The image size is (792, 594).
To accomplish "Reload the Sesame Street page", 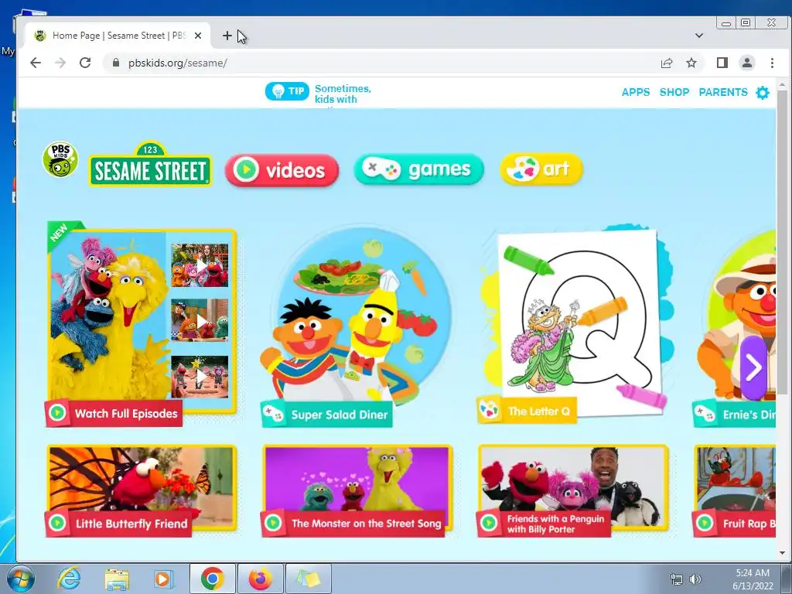I will tap(85, 63).
